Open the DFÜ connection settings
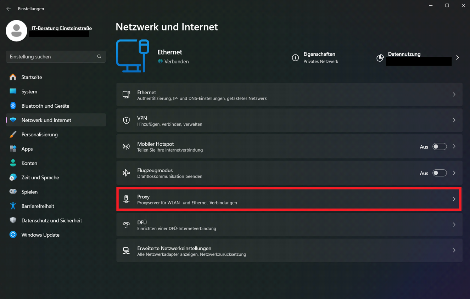Screen dimensions: 470x299 (x=289, y=225)
